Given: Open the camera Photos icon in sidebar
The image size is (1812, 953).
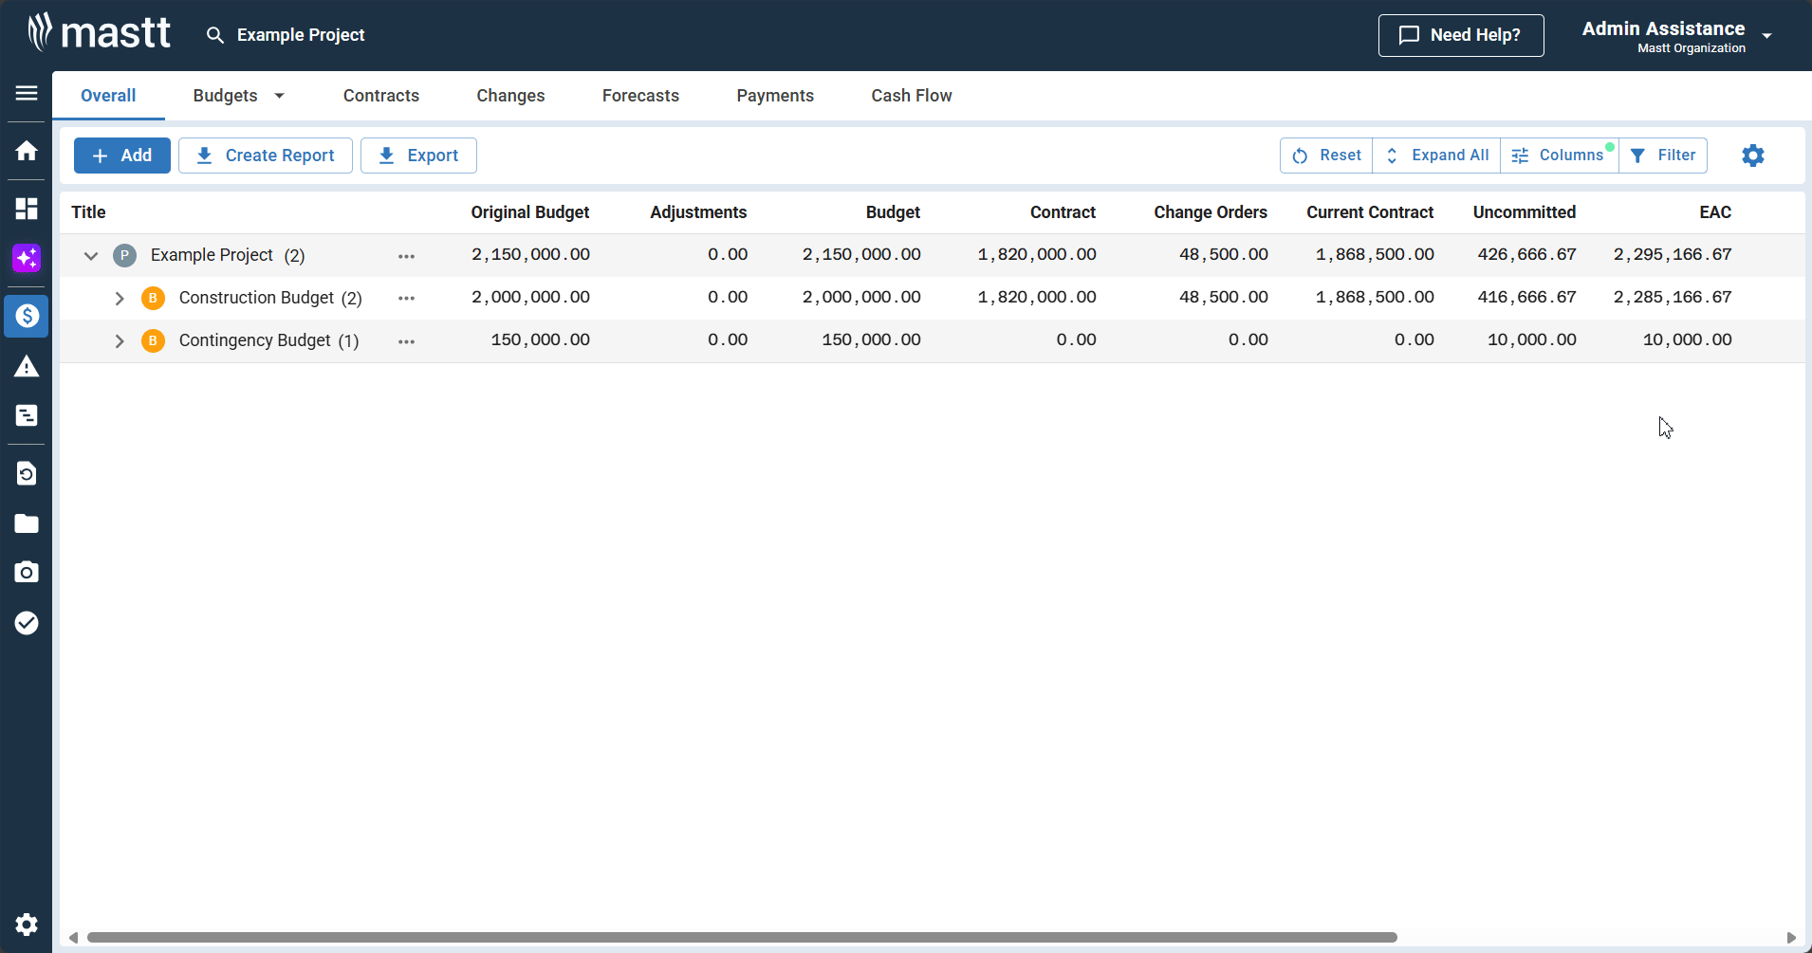Looking at the screenshot, I should (x=27, y=572).
